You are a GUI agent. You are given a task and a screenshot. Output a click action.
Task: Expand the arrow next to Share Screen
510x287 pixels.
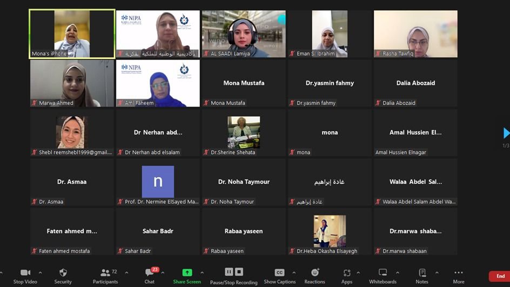[202, 273]
